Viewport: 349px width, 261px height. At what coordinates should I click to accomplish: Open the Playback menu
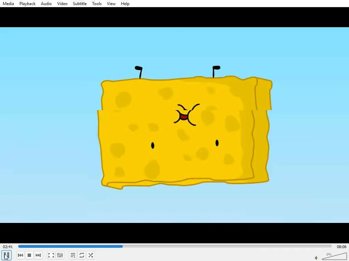pyautogui.click(x=27, y=3)
